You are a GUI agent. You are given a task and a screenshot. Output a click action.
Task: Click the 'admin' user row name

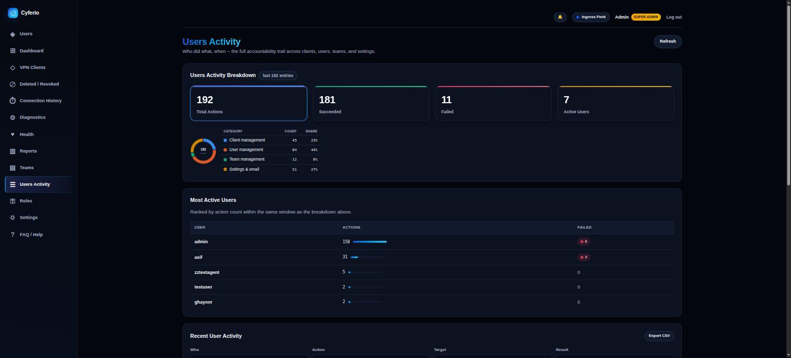click(x=201, y=242)
